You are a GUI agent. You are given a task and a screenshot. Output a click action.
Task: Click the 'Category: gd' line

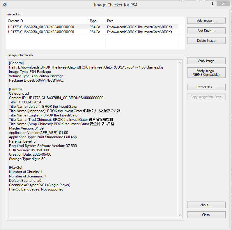(x=19, y=94)
